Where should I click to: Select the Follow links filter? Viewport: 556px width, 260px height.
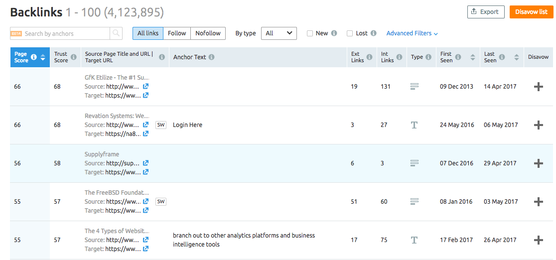(x=177, y=33)
